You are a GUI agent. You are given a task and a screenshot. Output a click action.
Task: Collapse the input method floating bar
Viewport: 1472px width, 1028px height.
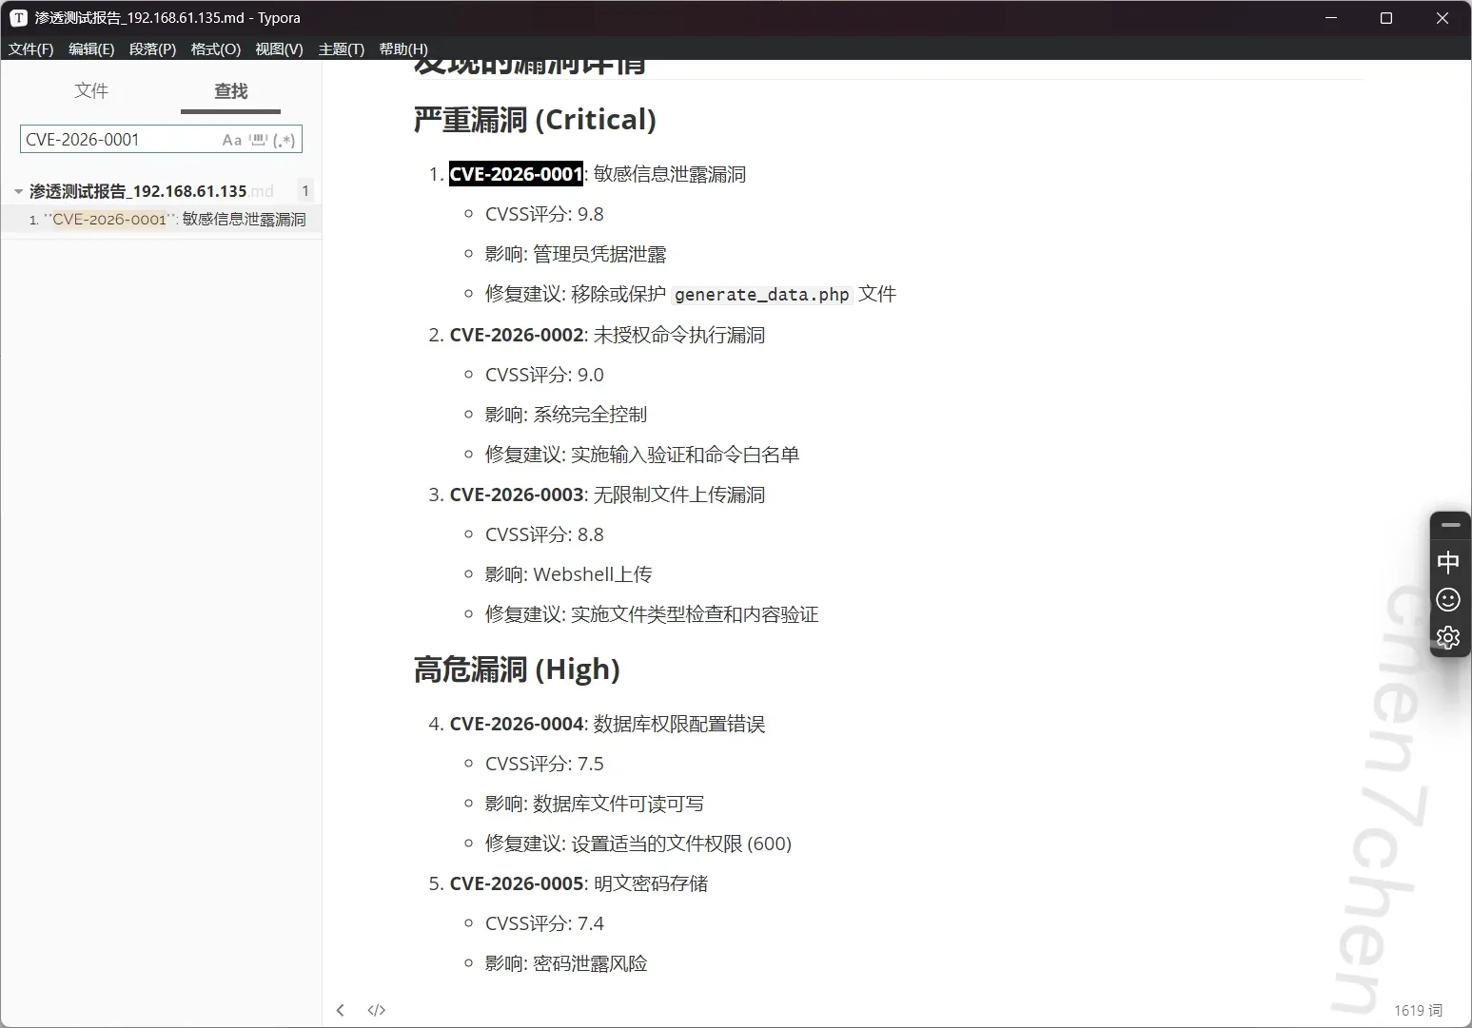1450,525
